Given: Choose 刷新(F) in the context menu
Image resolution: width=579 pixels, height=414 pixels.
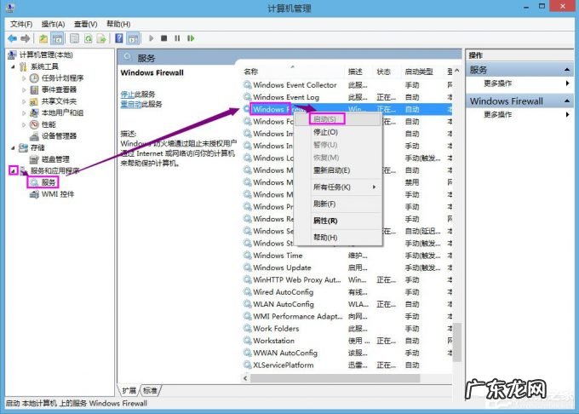Looking at the screenshot, I should pos(338,204).
